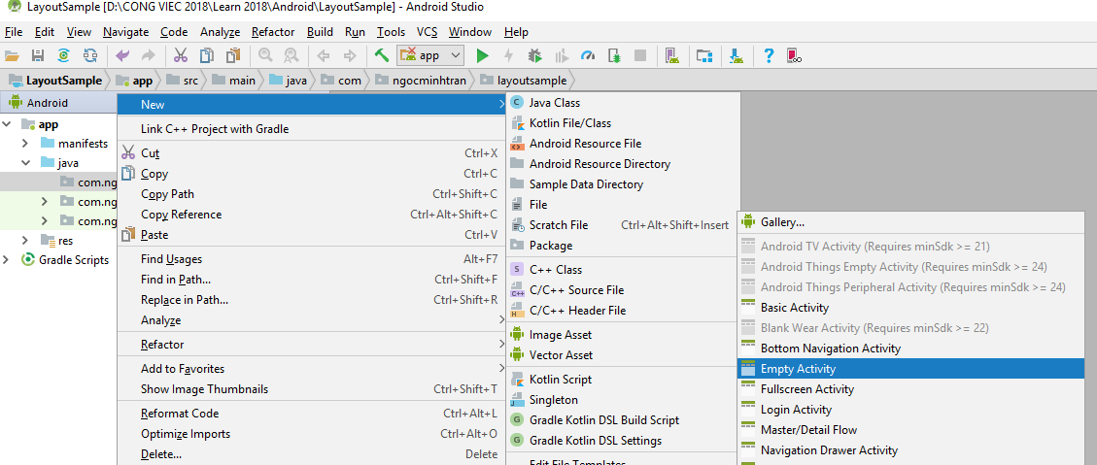The height and width of the screenshot is (465, 1097).
Task: Click the Make Project hammer icon
Action: point(382,56)
